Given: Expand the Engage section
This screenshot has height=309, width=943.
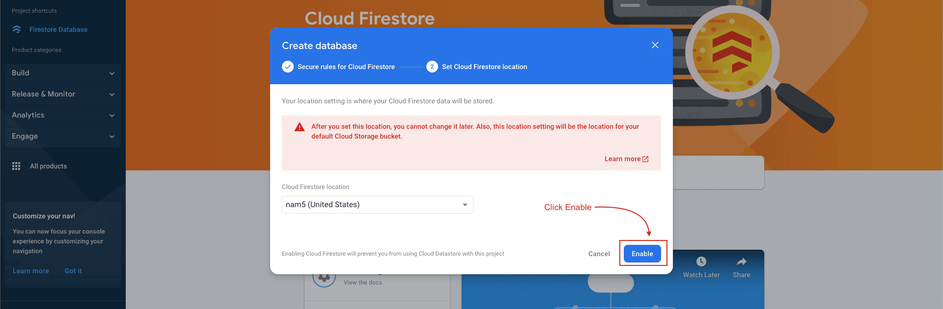Looking at the screenshot, I should (62, 136).
